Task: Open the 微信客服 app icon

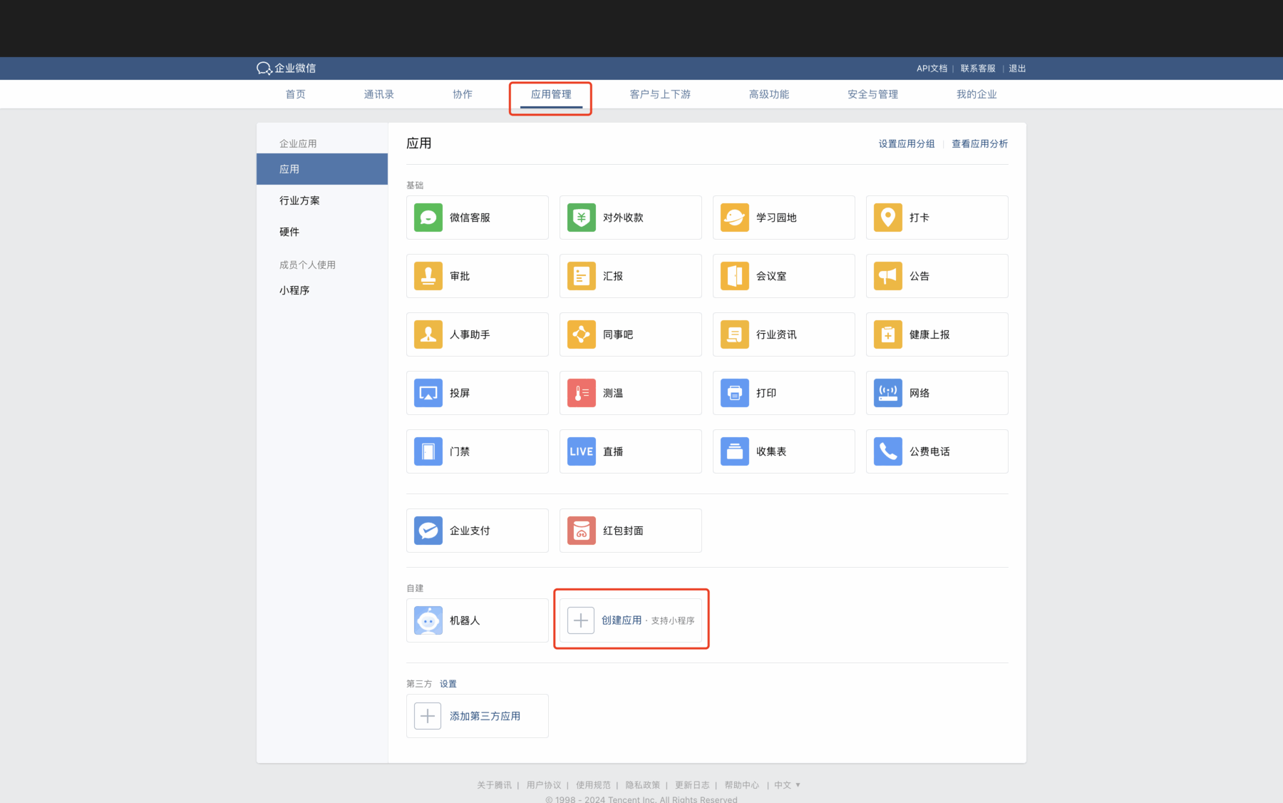Action: click(428, 218)
